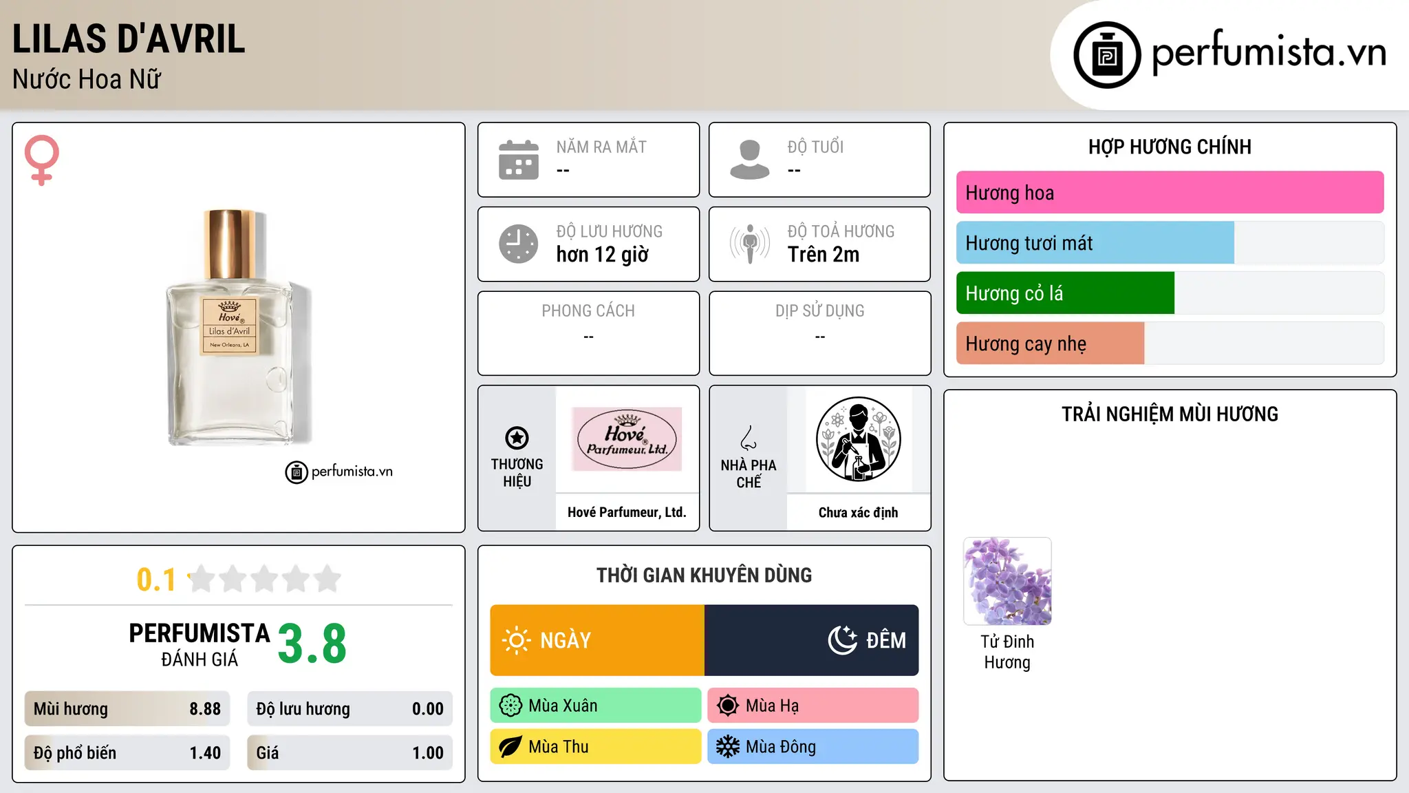Click the orange Hương cay nhẹ accord bar
1409x793 pixels.
(x=1050, y=343)
